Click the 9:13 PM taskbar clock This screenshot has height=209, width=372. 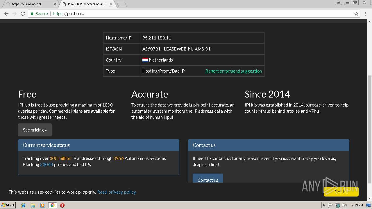pos(357,205)
